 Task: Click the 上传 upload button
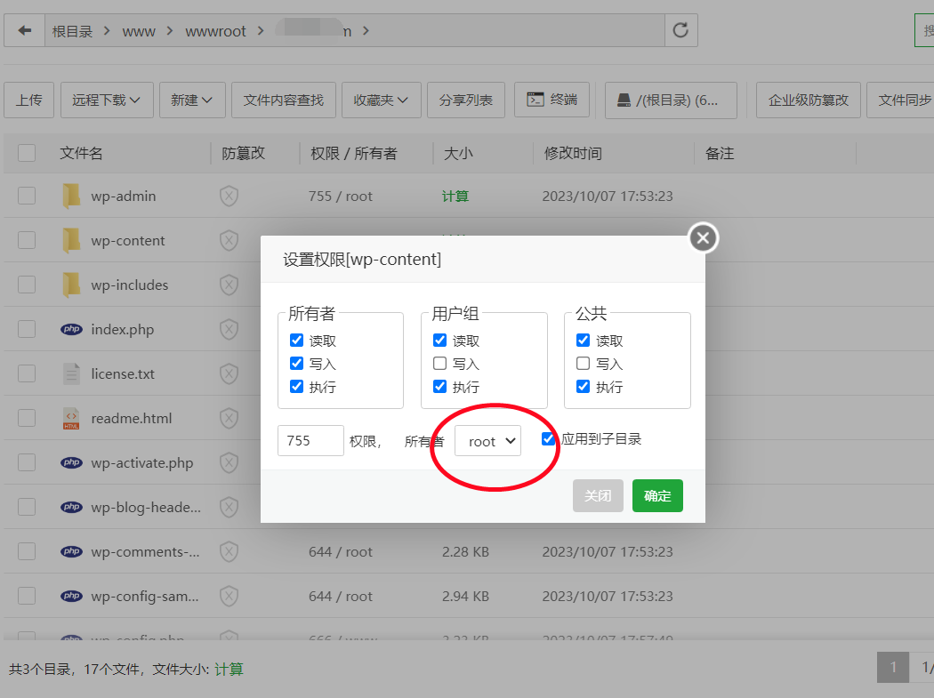(28, 100)
